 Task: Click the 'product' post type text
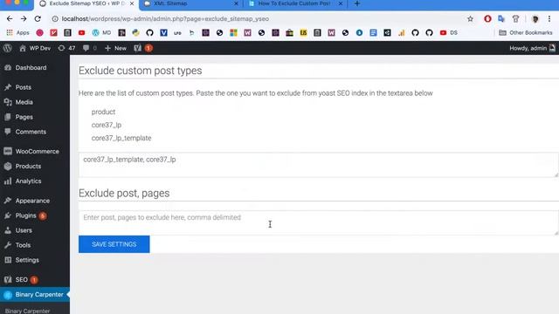tap(103, 112)
